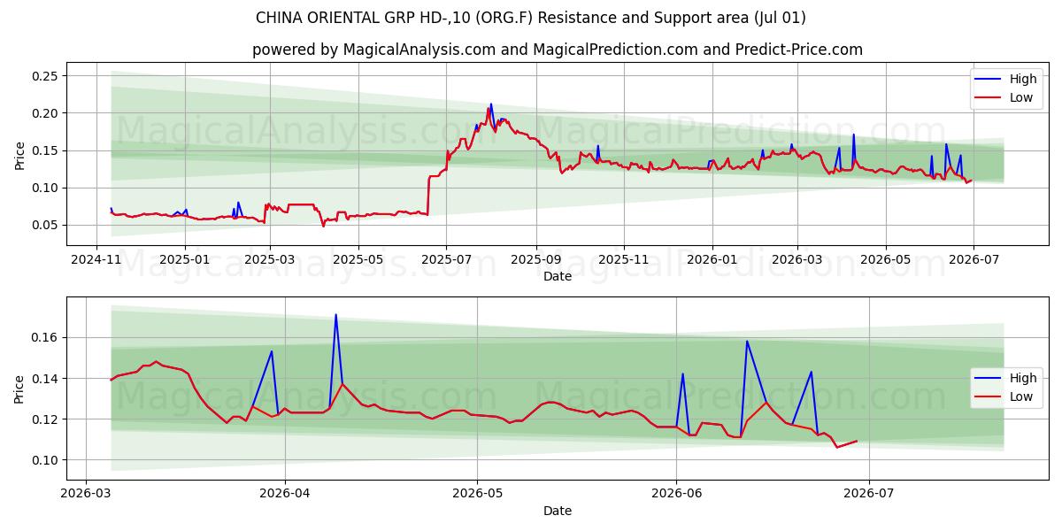Click the 'Date' axis title under top chart
1062x531 pixels.
558,276
